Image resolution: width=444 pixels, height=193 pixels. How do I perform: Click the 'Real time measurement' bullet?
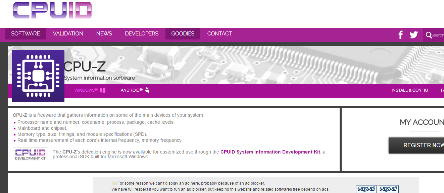tap(100, 140)
